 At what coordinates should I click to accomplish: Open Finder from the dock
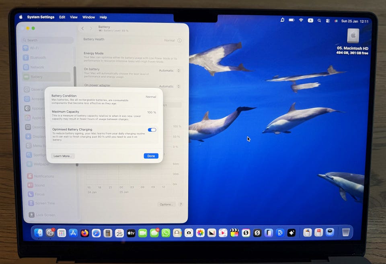click(x=39, y=233)
